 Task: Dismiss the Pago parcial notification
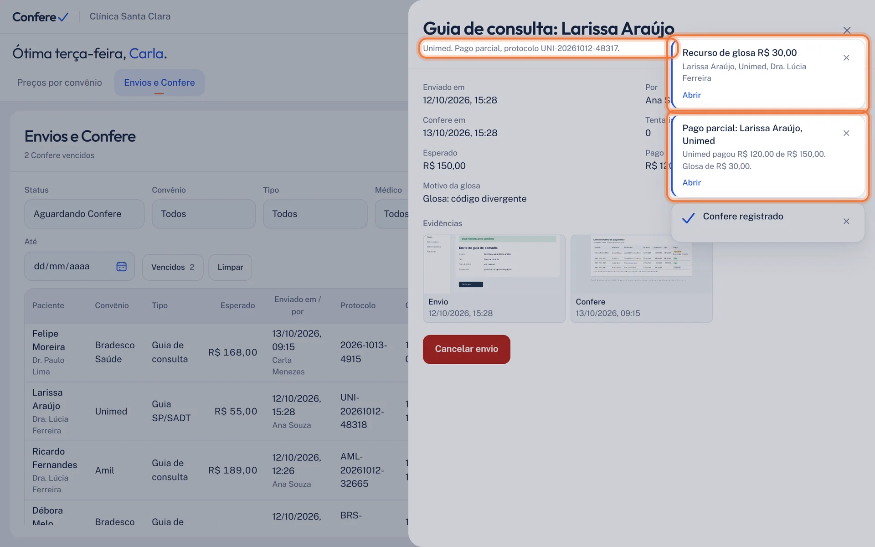coord(846,133)
